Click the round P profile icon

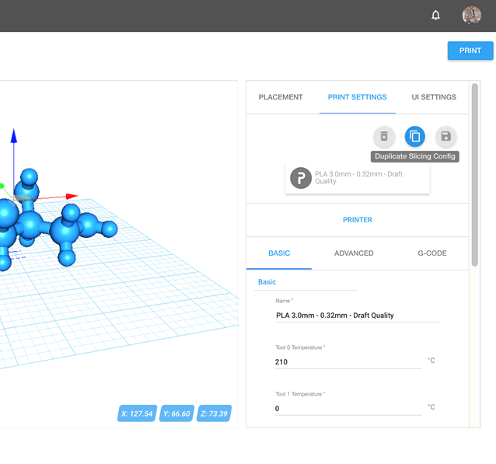[301, 178]
